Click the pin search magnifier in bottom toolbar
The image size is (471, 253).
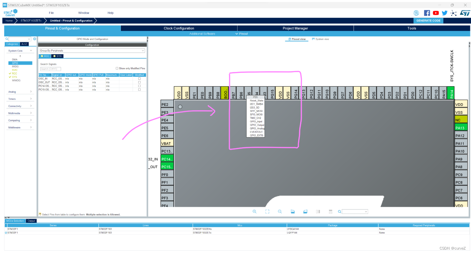[340, 212]
